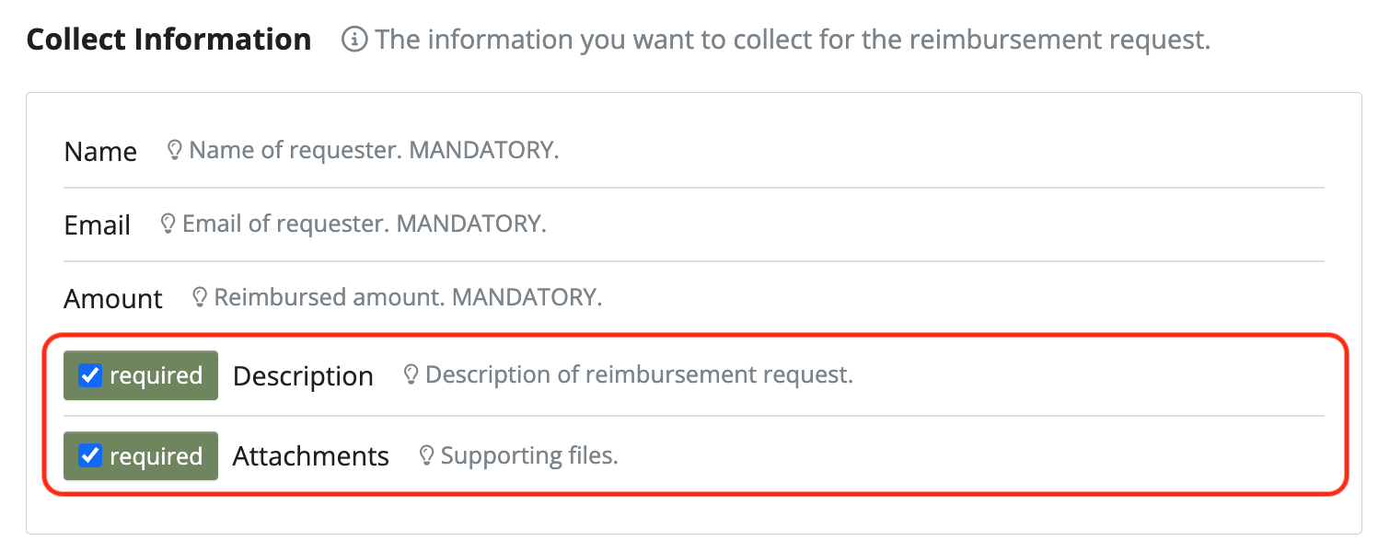Screen dimensions: 1390x552
Task: Uncheck the required checkbox for Attachments
Action: [x=90, y=456]
